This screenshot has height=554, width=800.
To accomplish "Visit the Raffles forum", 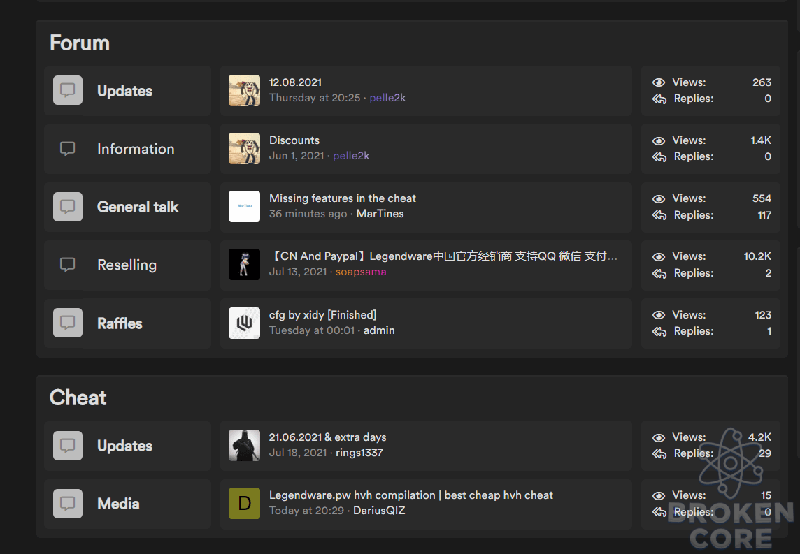I will (x=120, y=323).
